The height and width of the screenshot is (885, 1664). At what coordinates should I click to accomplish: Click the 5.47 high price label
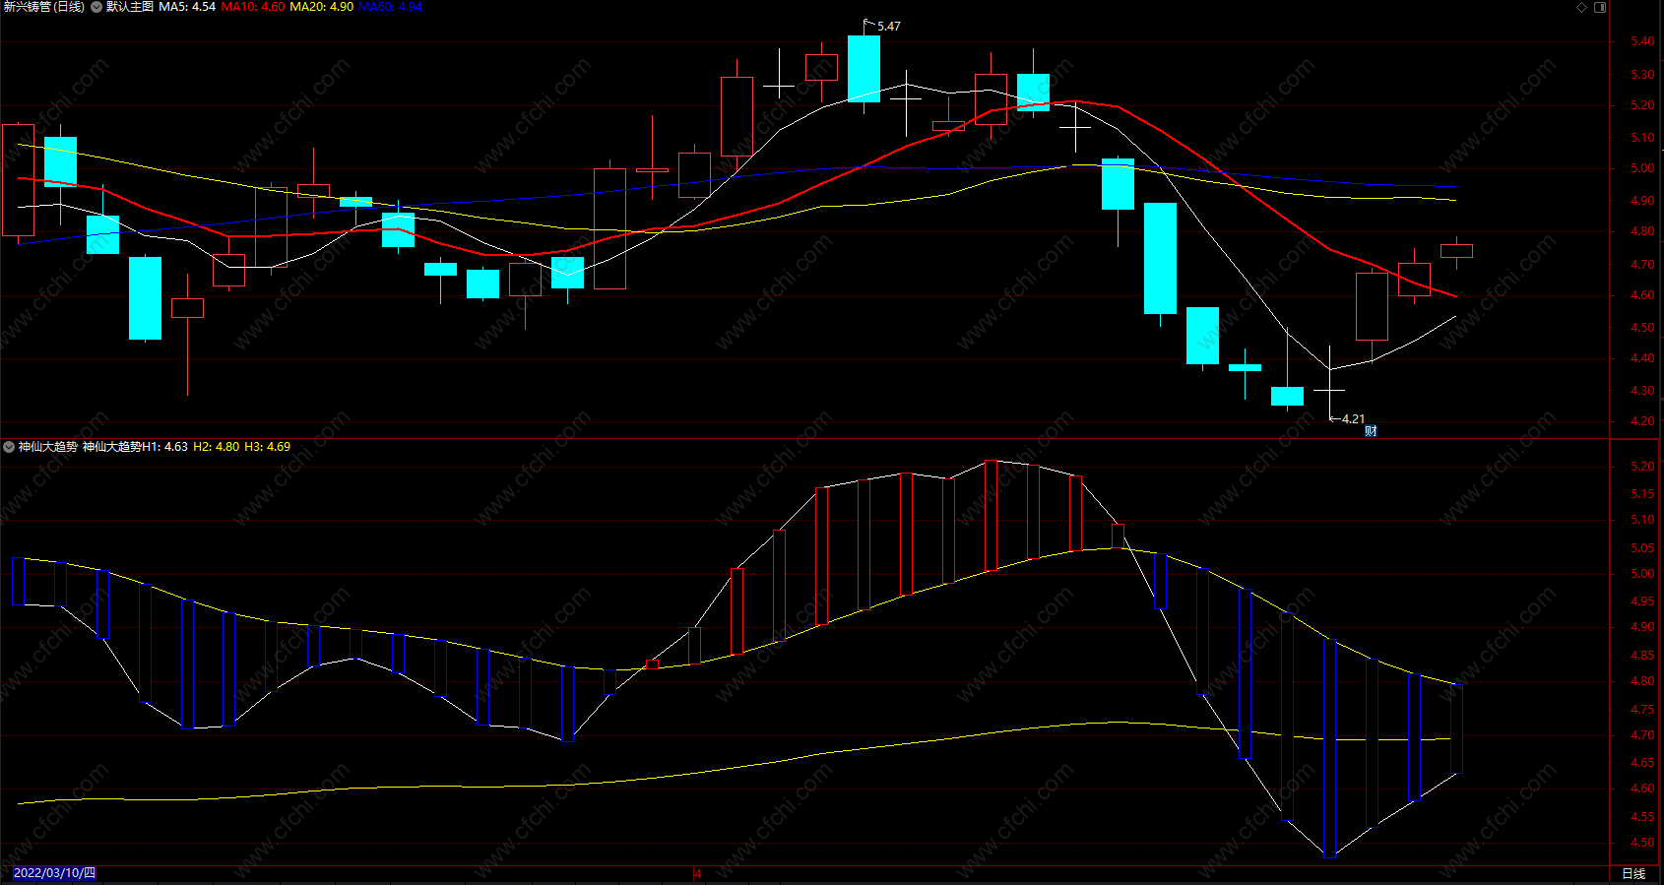click(889, 27)
